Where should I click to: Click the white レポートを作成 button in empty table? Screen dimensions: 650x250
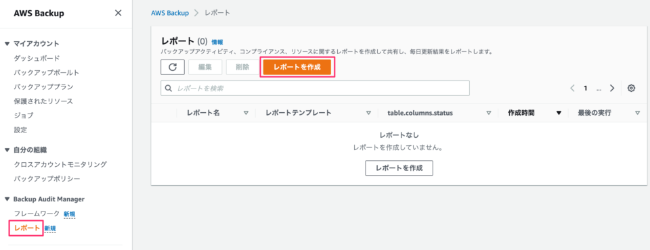399,168
